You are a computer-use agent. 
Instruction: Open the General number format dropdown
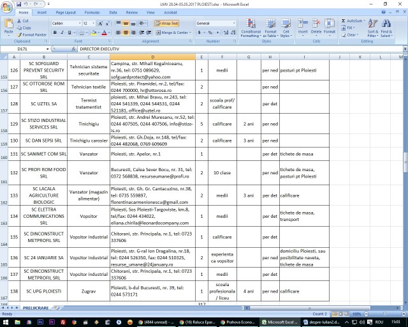234,24
